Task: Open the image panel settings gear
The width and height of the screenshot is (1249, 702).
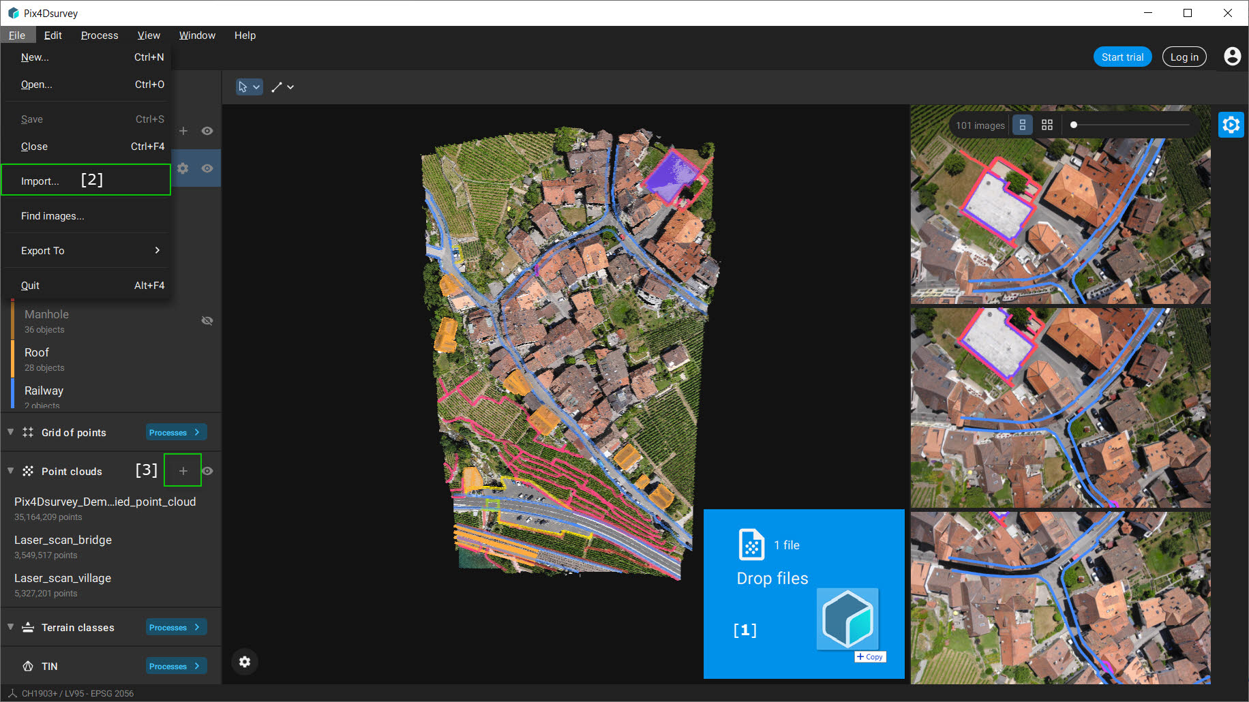Action: tap(1231, 125)
